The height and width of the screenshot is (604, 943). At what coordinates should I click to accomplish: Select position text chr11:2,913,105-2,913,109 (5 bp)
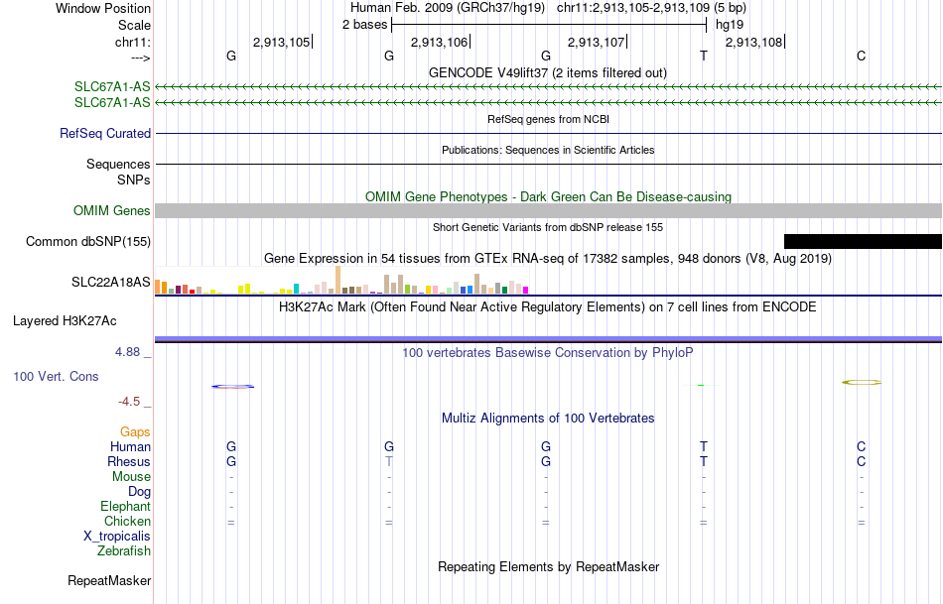coord(651,8)
